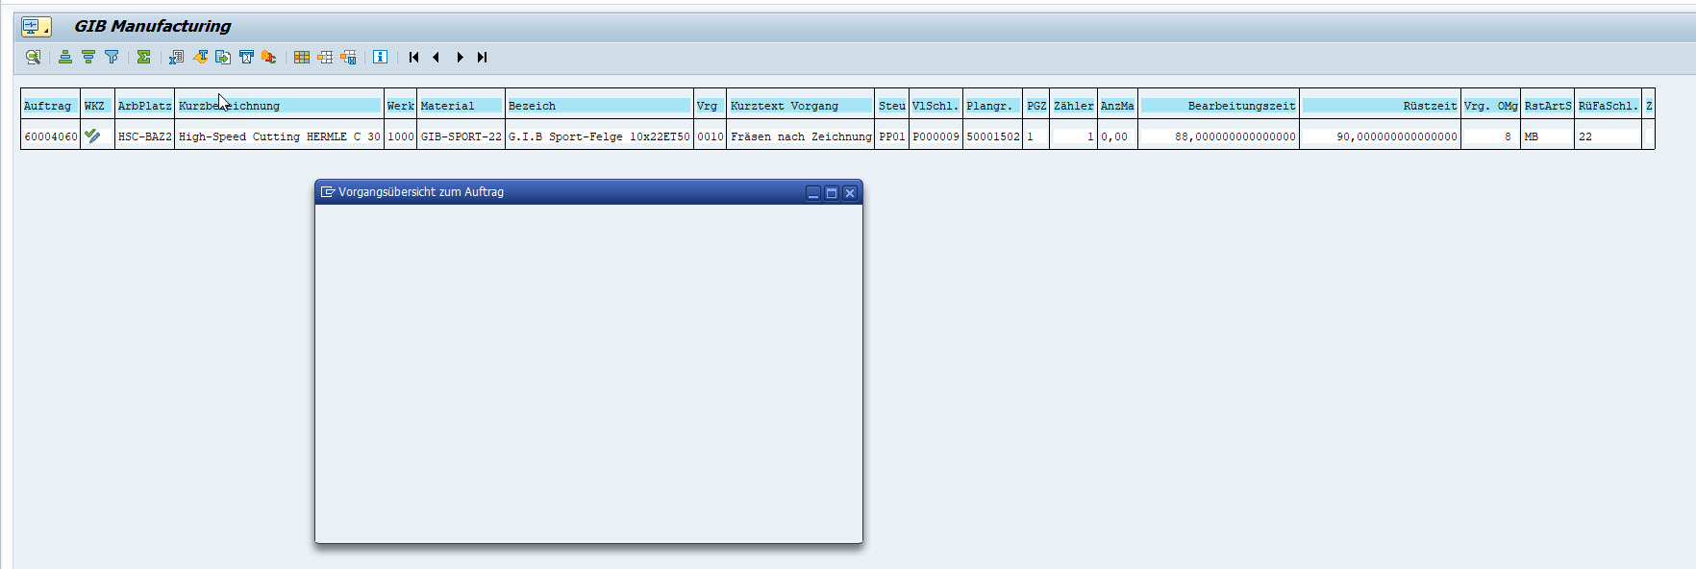Open word processing export icon
This screenshot has height=569, width=1696.
pos(200,58)
